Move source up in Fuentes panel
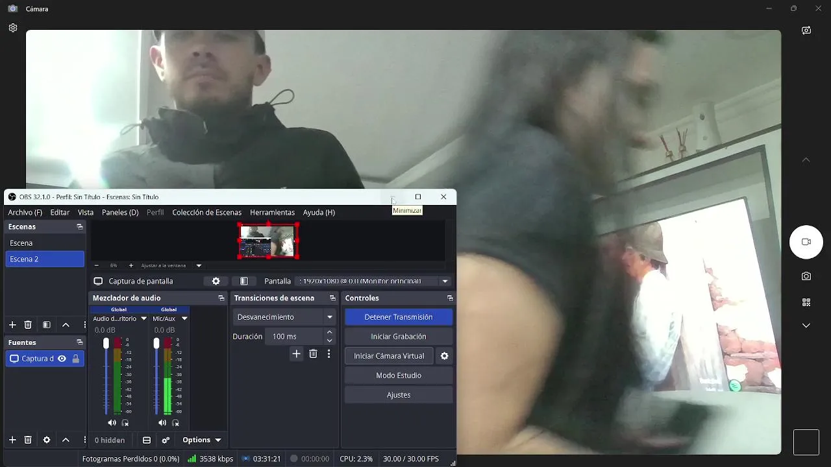Viewport: 831px width, 467px height. [66, 440]
